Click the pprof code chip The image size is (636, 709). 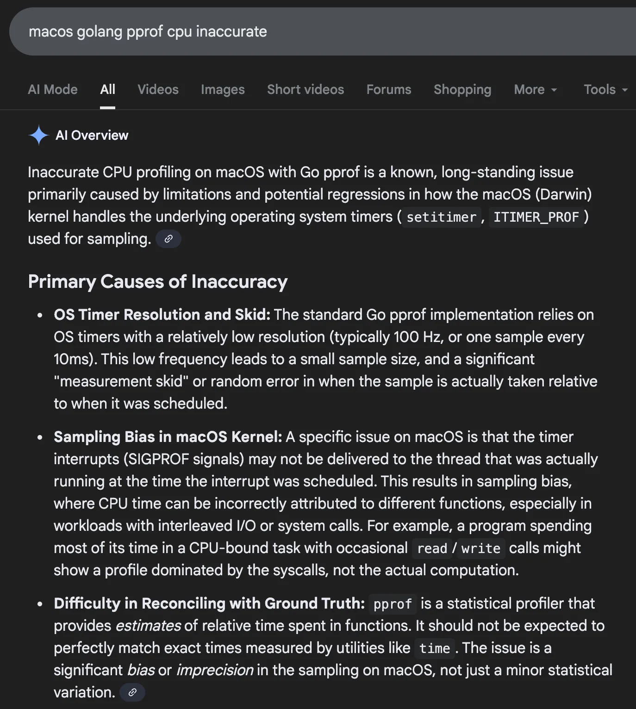point(393,604)
